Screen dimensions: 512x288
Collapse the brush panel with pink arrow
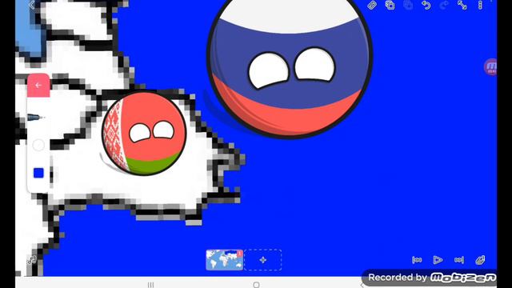pos(38,86)
